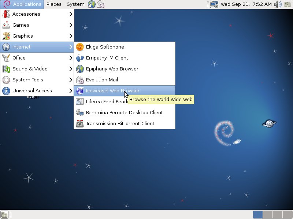Click the Remmina Remote Desktop Client icon

[80, 113]
